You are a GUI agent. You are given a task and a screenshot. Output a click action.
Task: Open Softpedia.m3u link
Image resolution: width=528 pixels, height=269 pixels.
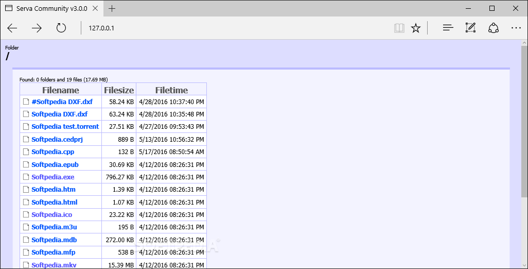54,227
